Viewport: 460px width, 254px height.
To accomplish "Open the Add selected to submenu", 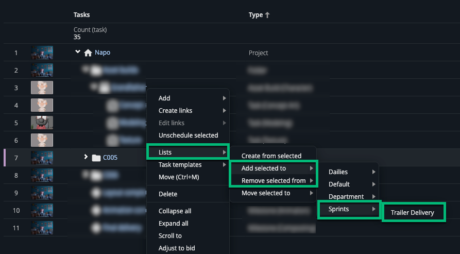I will tap(272, 168).
